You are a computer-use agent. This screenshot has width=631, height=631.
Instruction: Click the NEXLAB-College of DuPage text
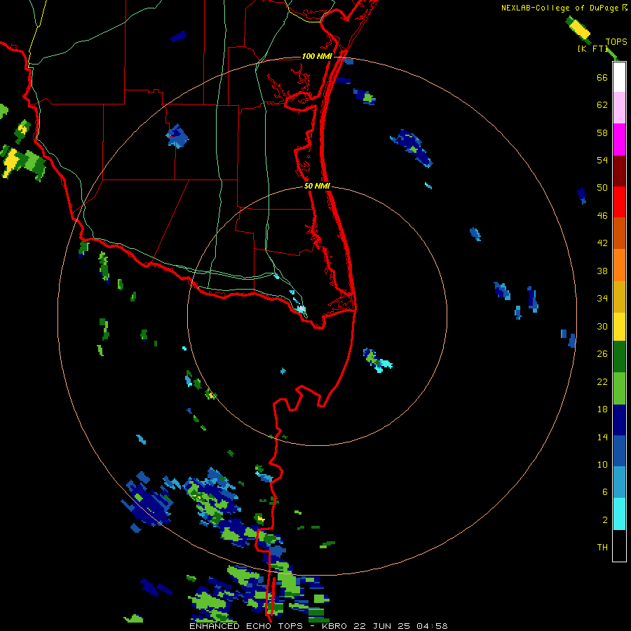(559, 8)
